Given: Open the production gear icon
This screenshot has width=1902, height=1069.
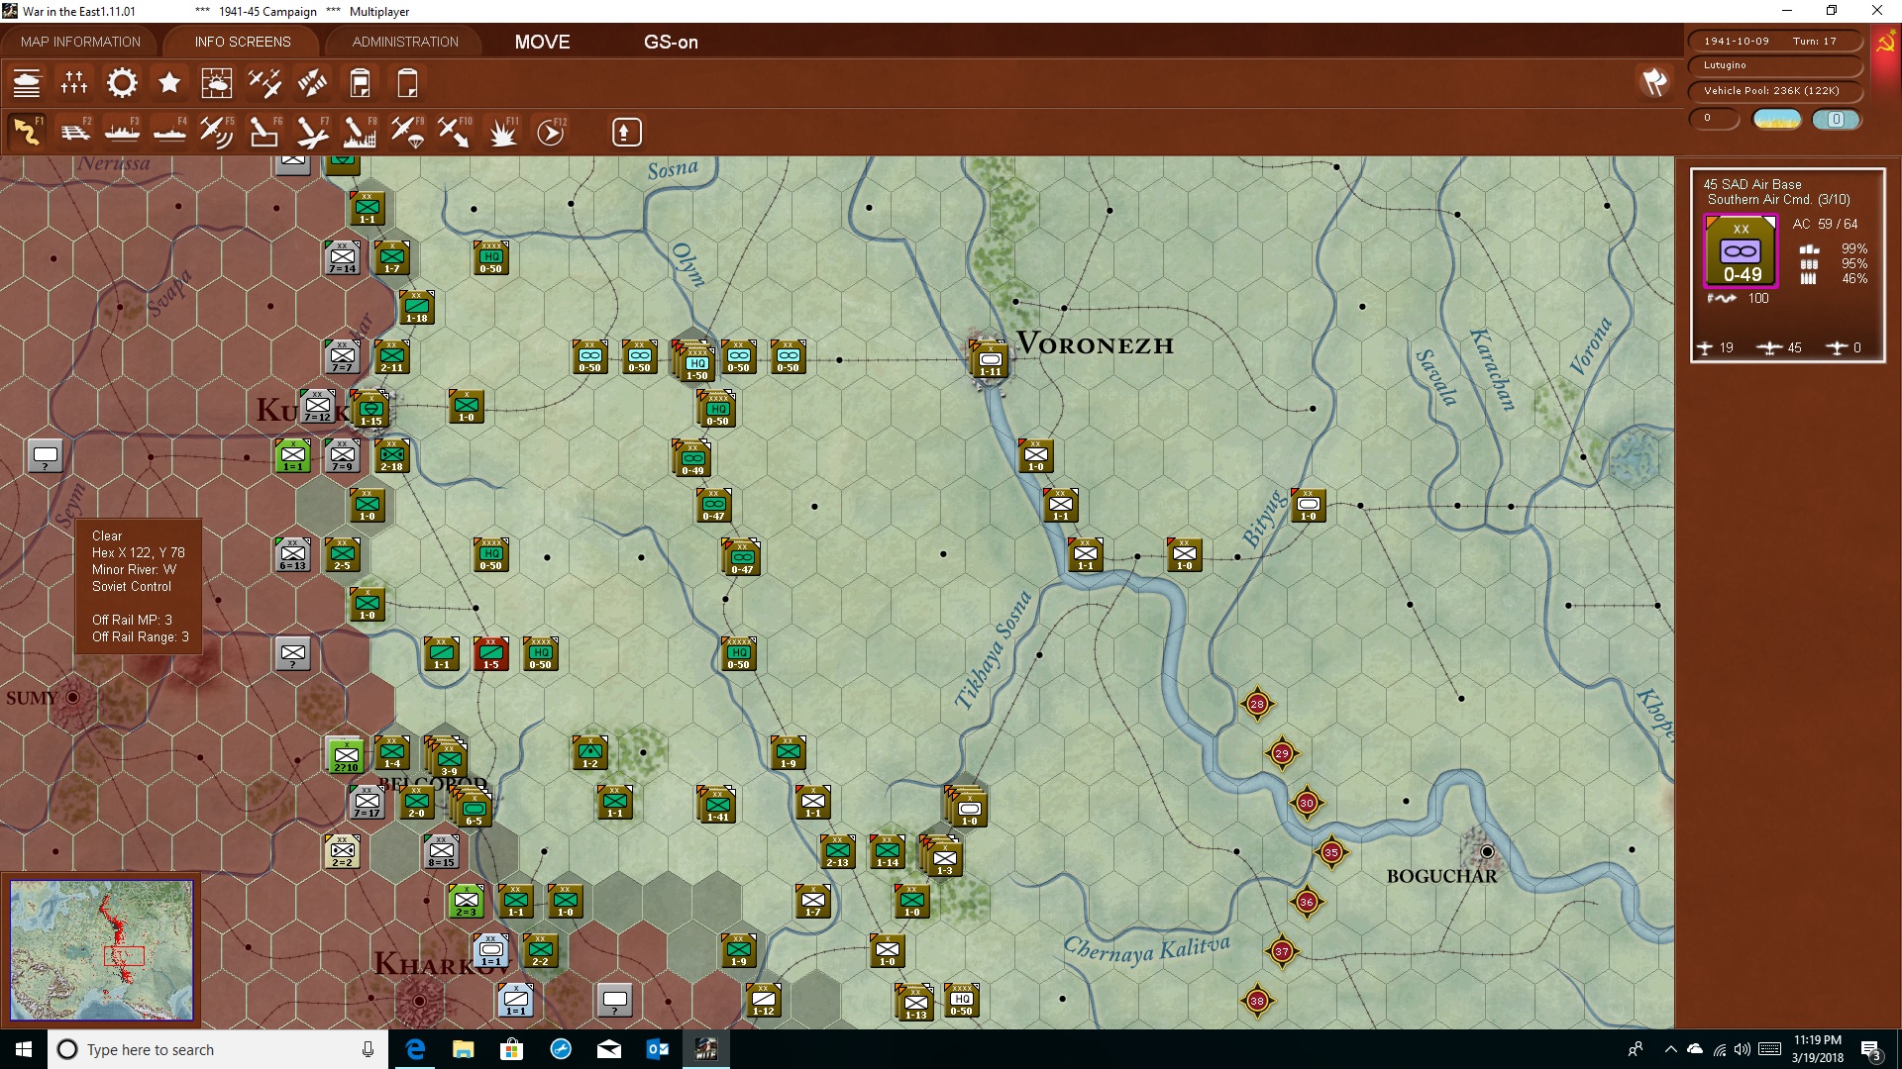Looking at the screenshot, I should coord(122,83).
